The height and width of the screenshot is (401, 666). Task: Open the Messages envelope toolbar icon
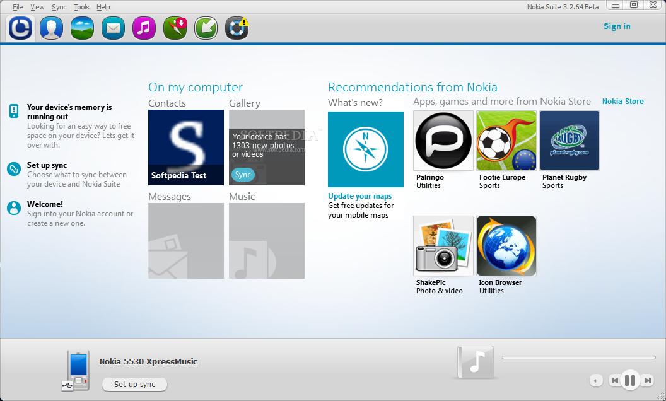point(113,28)
